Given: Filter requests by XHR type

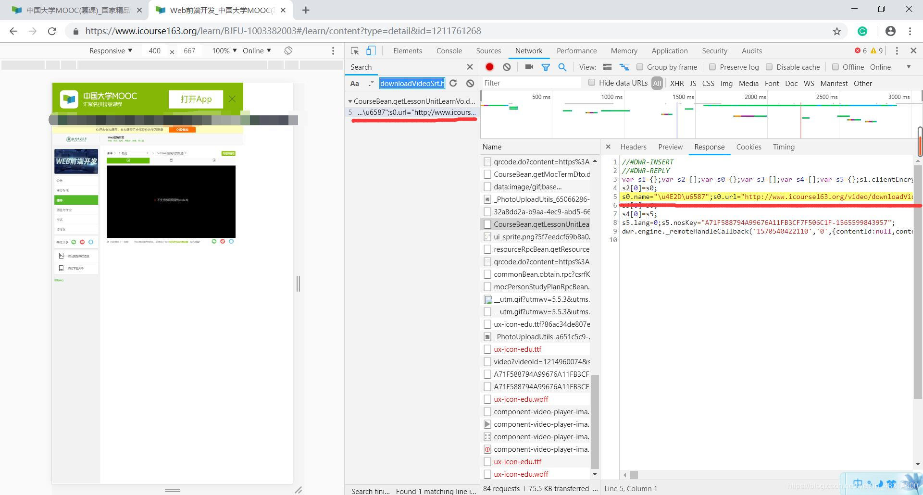Looking at the screenshot, I should (x=677, y=83).
